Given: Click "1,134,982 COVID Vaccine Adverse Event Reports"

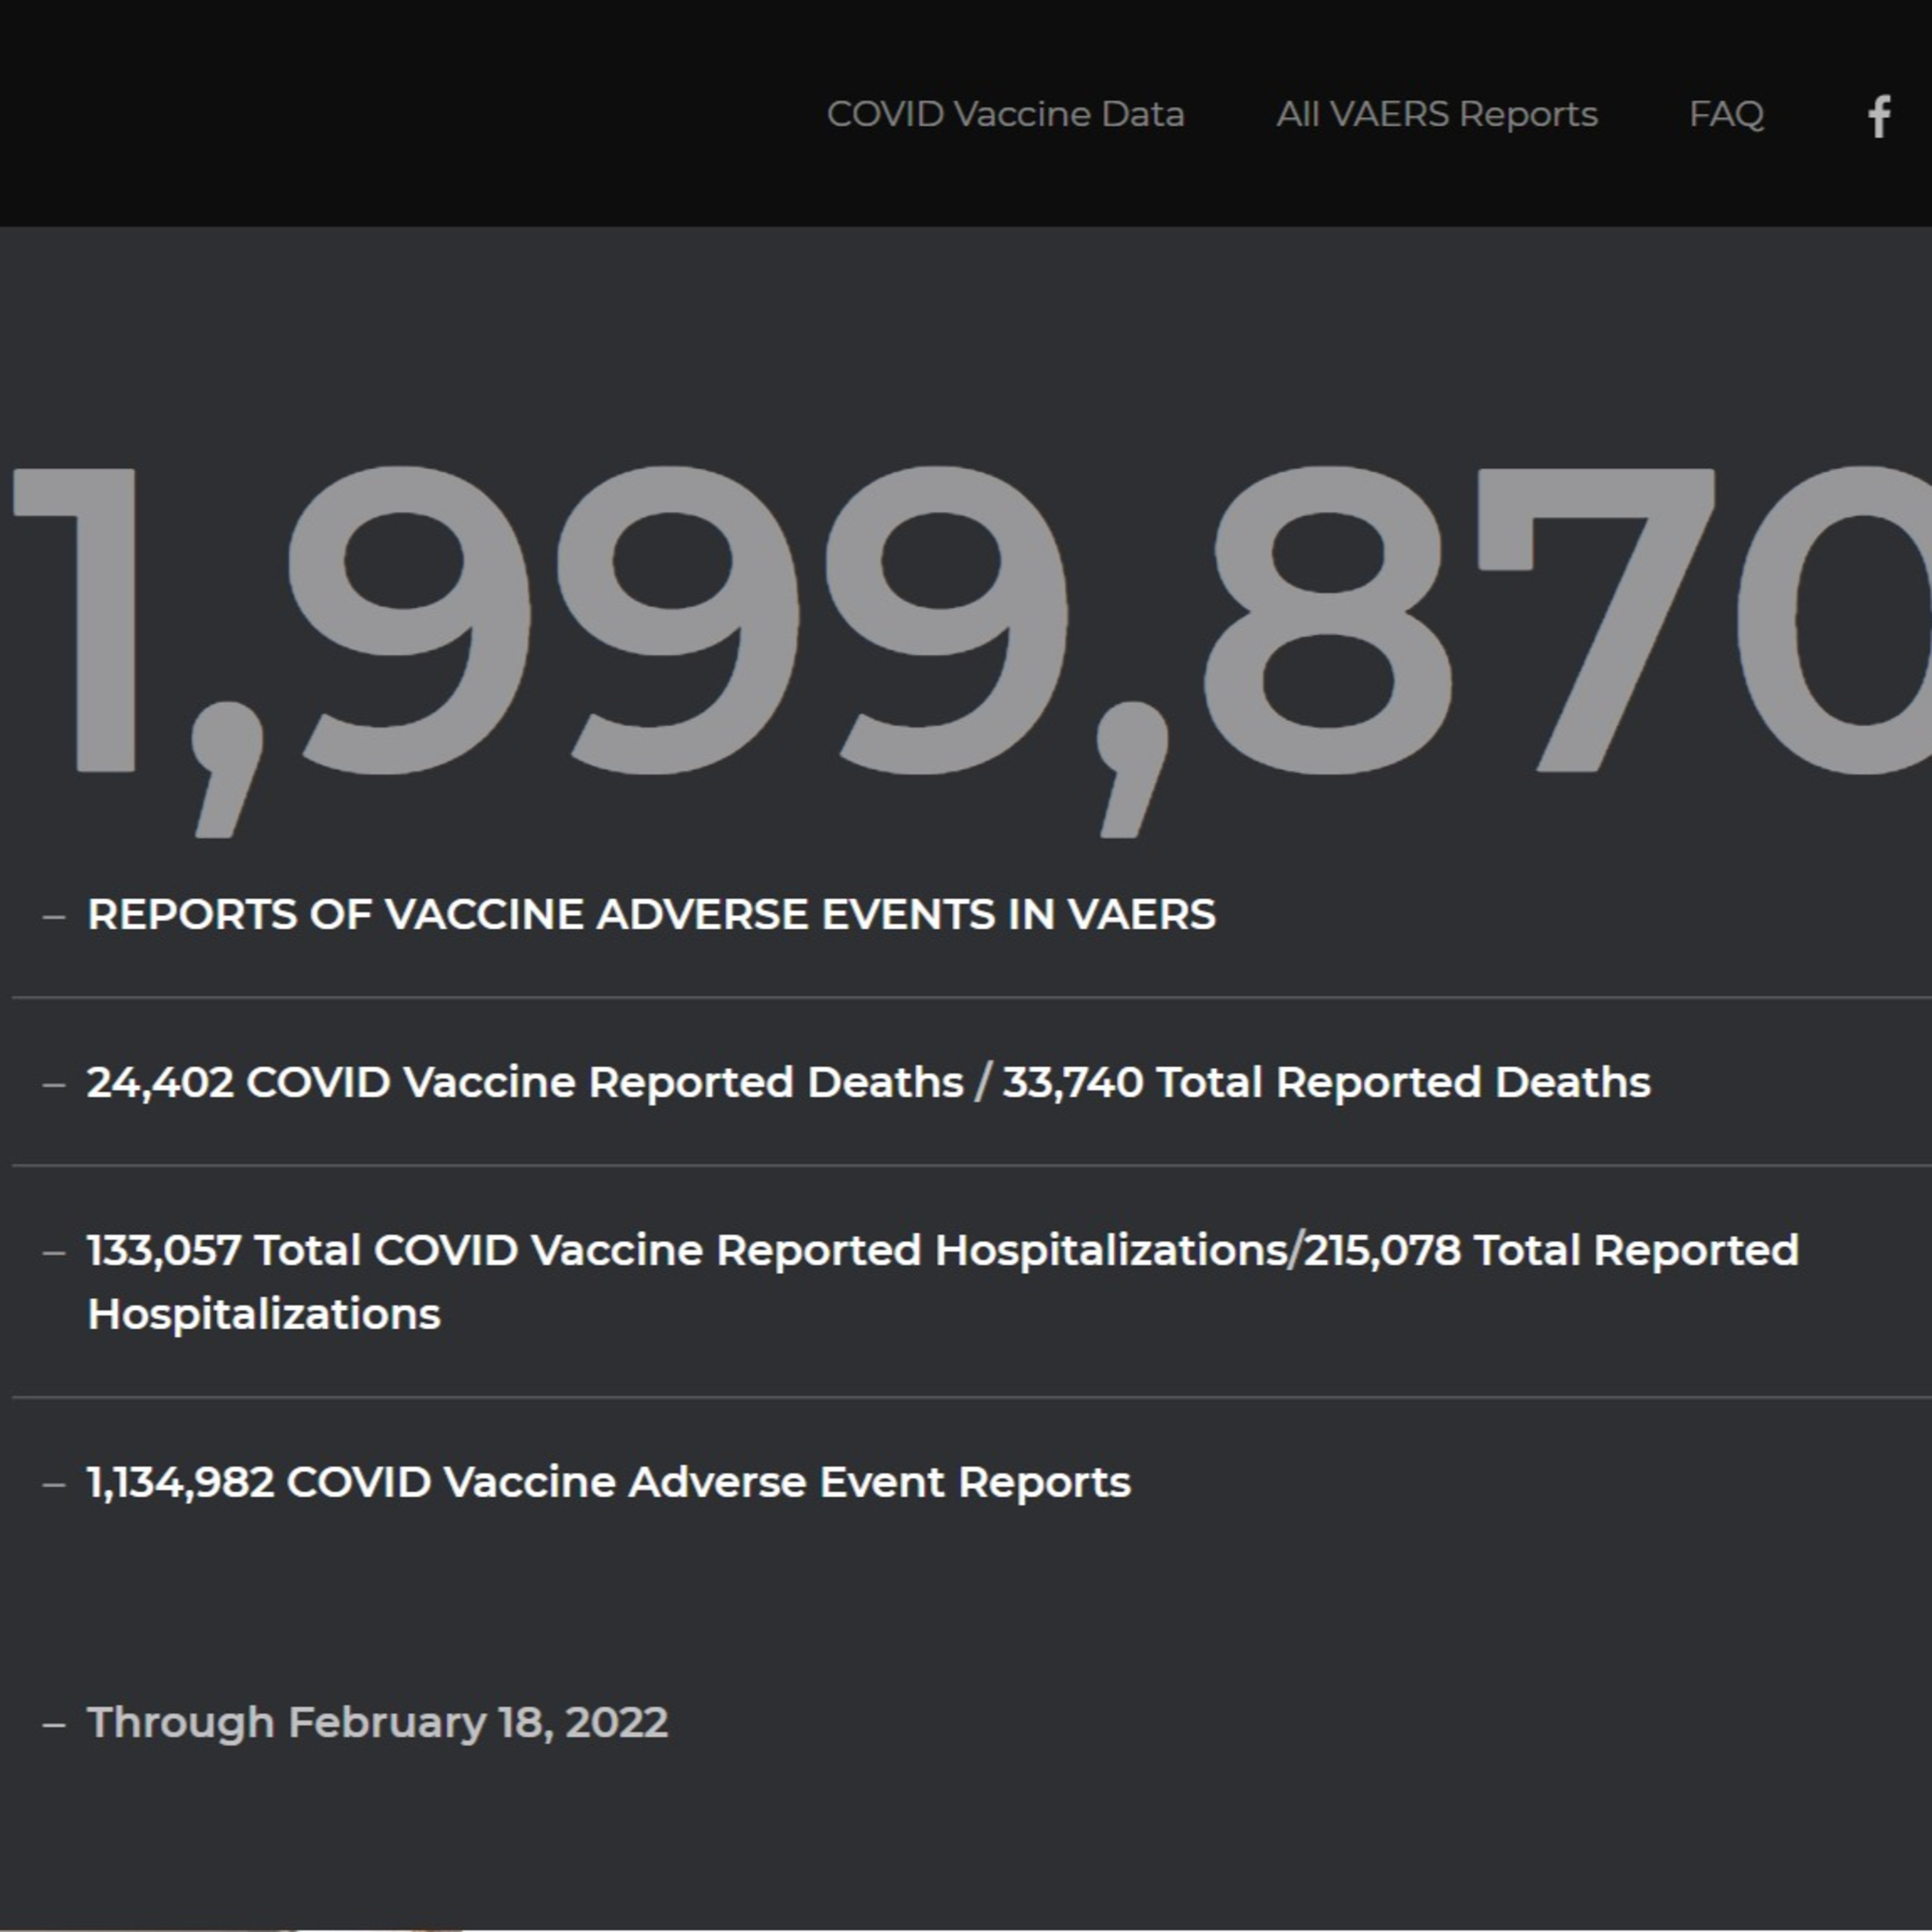Looking at the screenshot, I should [609, 1482].
